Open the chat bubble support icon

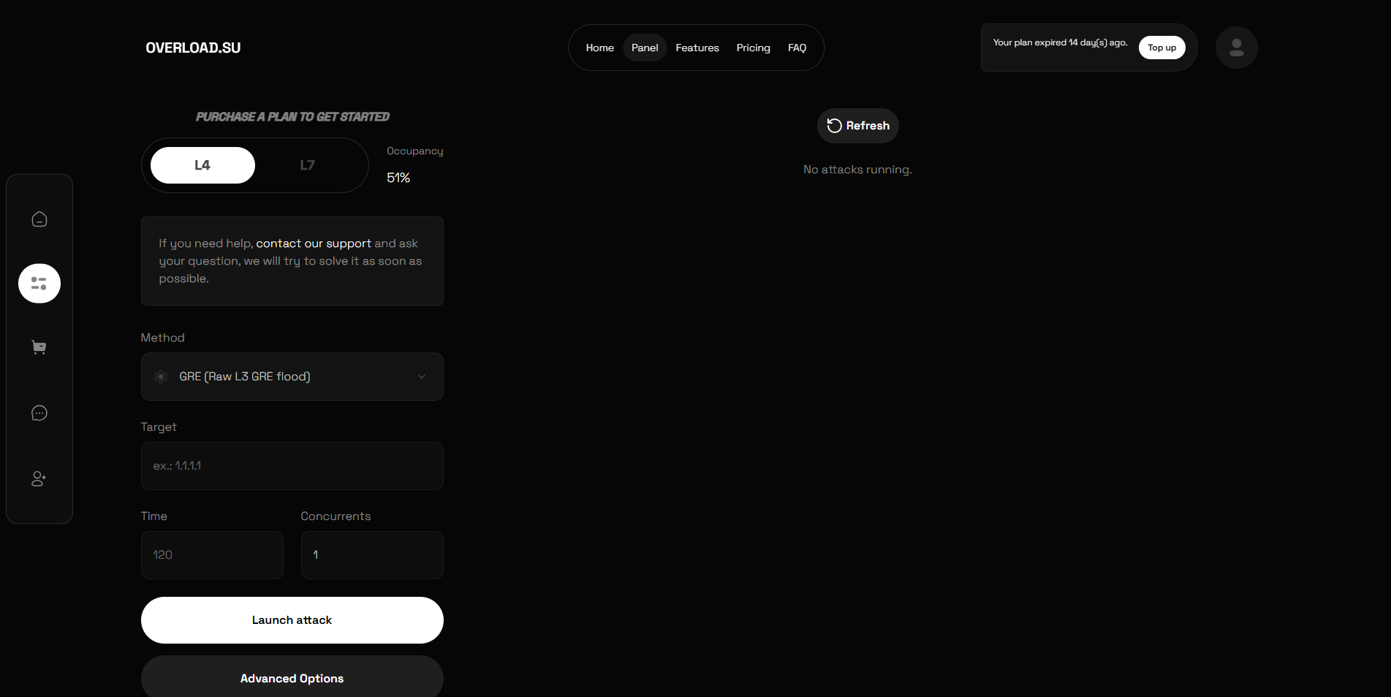39,413
